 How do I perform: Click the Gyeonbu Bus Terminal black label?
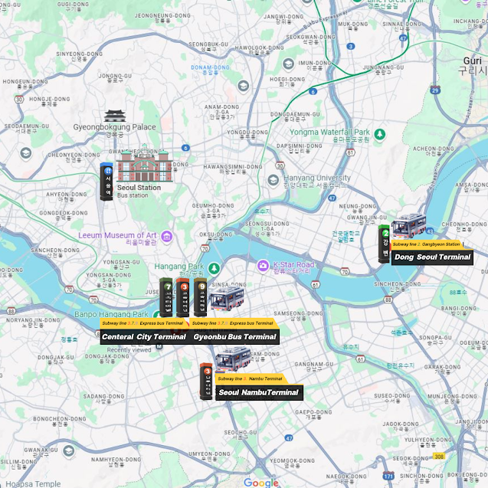[234, 337]
